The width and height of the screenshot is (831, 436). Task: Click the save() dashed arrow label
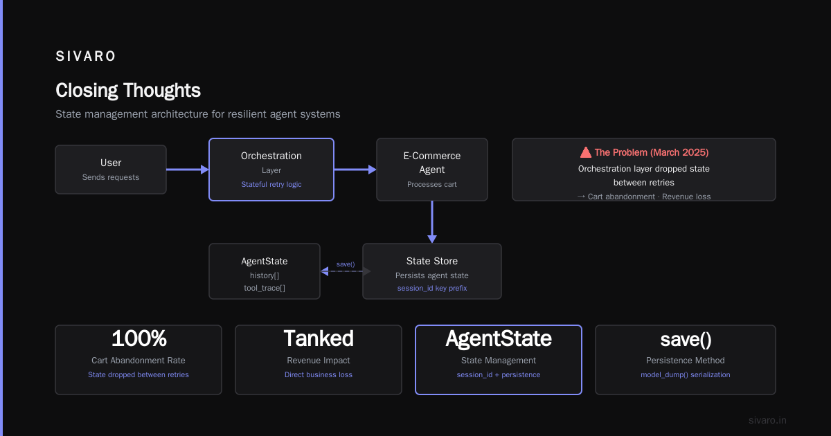click(x=346, y=264)
